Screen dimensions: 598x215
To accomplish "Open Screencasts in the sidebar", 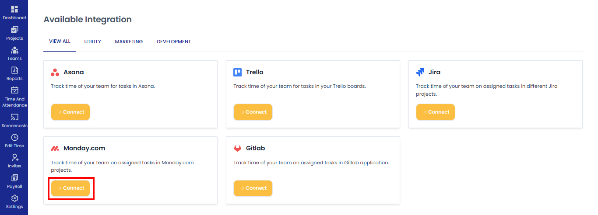I will pyautogui.click(x=14, y=117).
